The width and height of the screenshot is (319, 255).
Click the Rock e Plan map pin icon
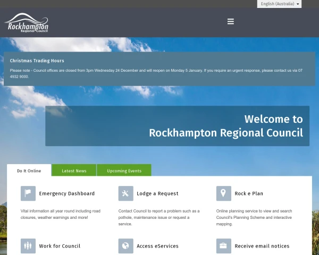pos(223,193)
